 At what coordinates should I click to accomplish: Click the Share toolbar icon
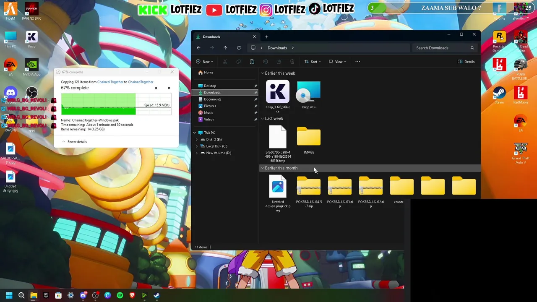(x=279, y=62)
